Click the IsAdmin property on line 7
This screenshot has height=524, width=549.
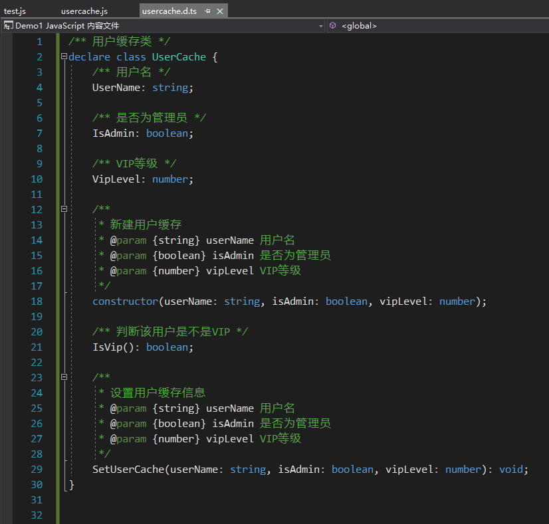pyautogui.click(x=113, y=133)
